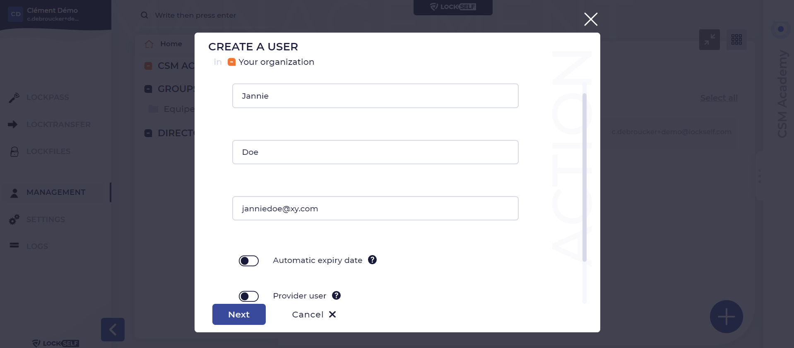Click help icon beside Provider user
This screenshot has height=348, width=794.
pyautogui.click(x=336, y=296)
